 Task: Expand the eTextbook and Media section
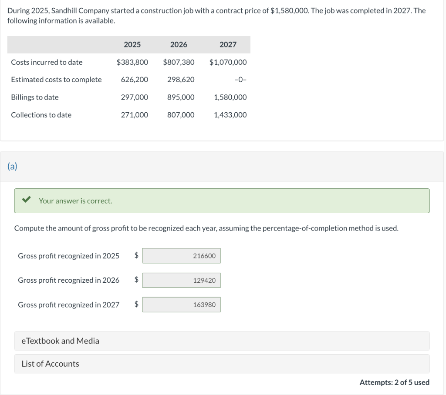click(x=222, y=341)
